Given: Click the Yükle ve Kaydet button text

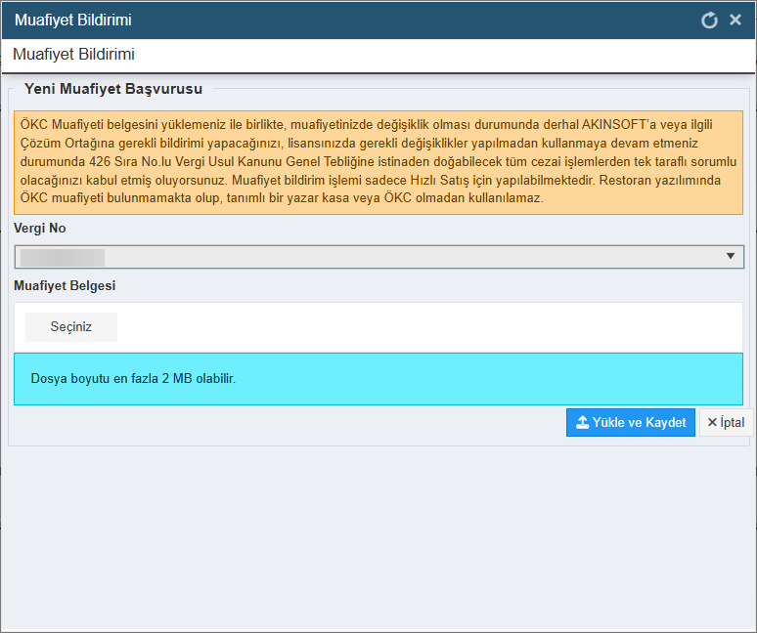Looking at the screenshot, I should click(x=639, y=422).
